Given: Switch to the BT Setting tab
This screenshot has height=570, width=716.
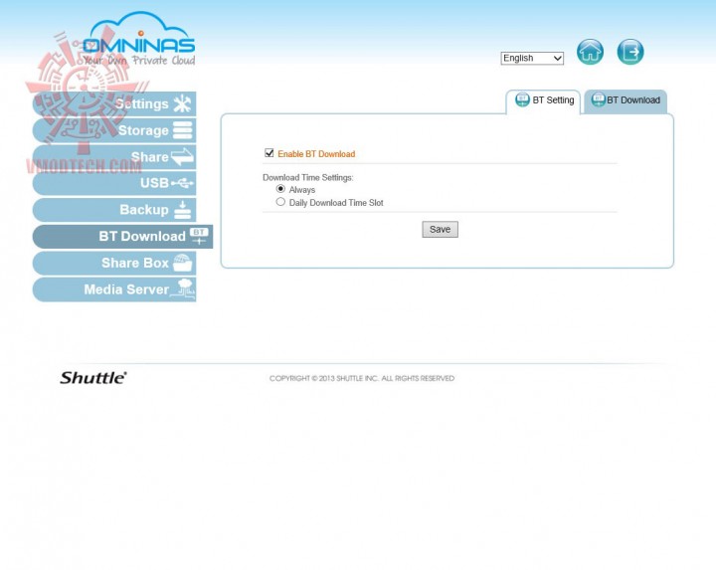Looking at the screenshot, I should click(543, 100).
